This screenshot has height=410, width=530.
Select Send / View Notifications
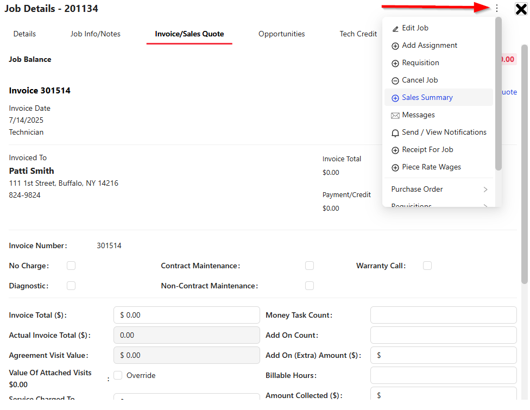point(439,132)
